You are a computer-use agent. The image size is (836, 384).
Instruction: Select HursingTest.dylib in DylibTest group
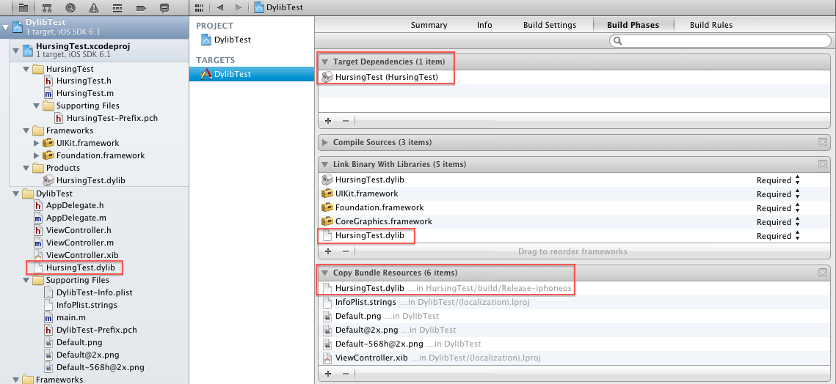click(x=81, y=267)
